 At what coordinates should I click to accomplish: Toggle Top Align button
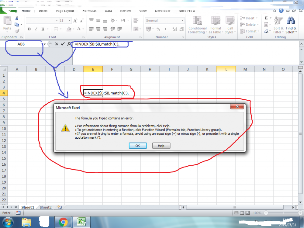click(91, 20)
